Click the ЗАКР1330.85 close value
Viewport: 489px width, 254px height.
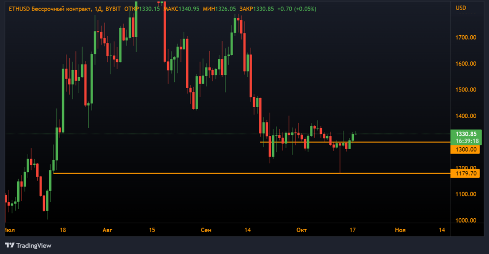tap(256, 9)
